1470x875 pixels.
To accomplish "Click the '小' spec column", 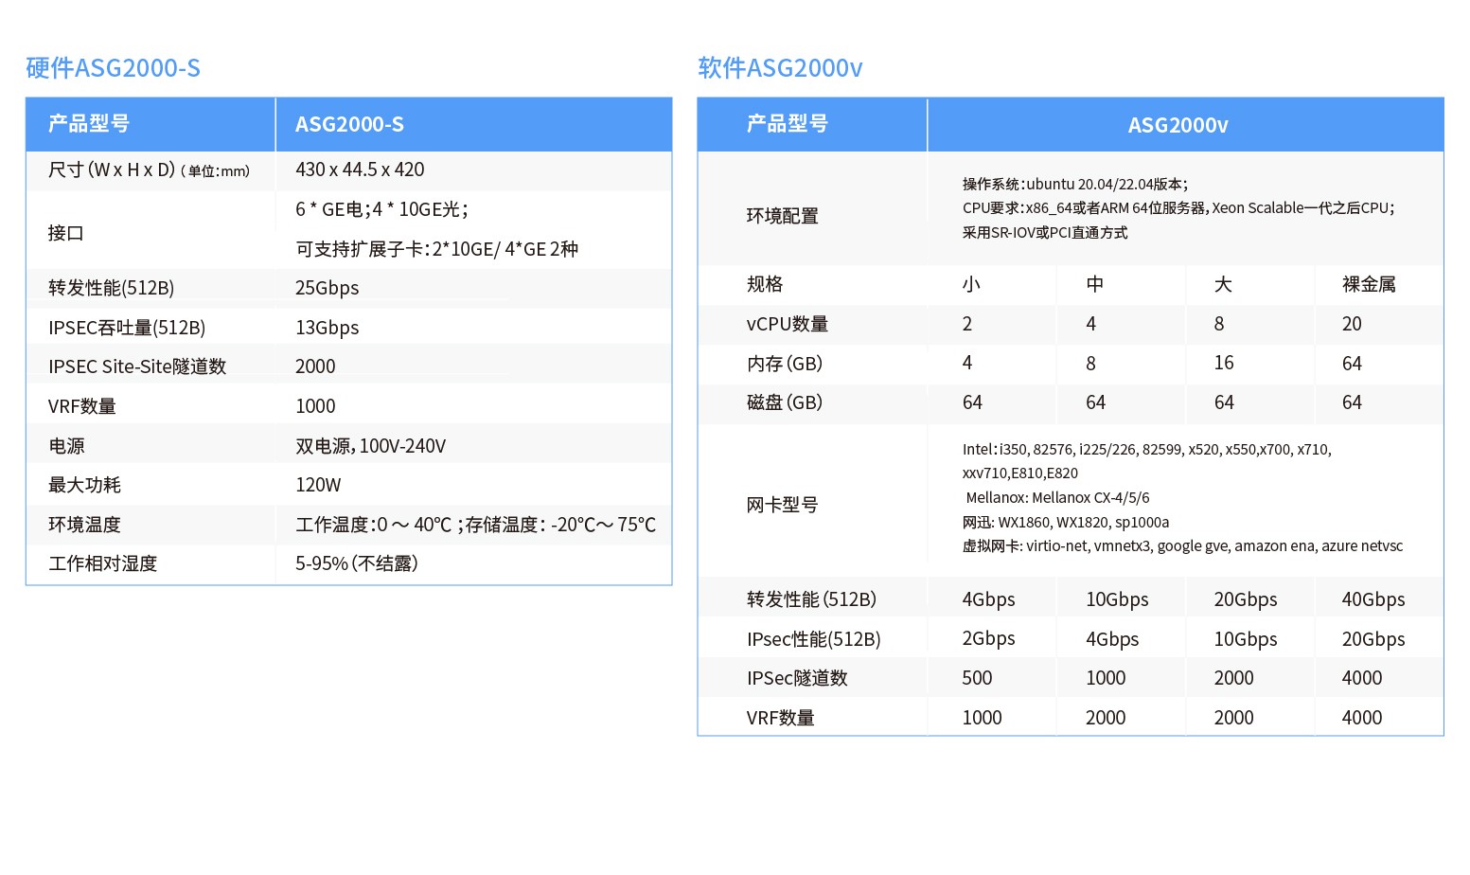I will coord(971,284).
